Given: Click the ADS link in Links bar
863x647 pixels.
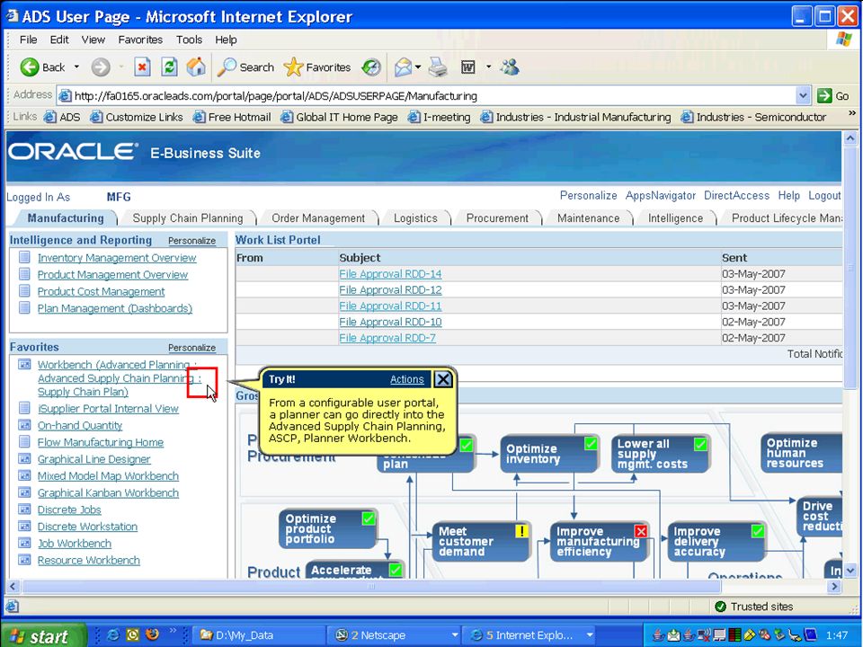Looking at the screenshot, I should [62, 117].
